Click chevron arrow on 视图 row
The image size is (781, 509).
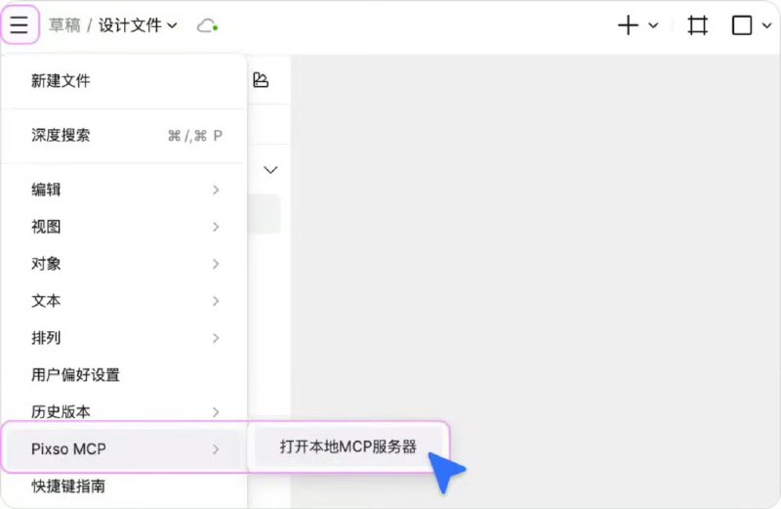(216, 227)
